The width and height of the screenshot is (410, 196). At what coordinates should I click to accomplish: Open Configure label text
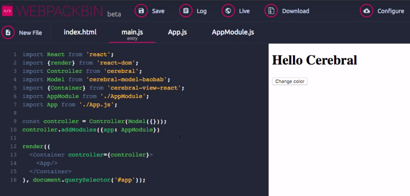(x=391, y=11)
